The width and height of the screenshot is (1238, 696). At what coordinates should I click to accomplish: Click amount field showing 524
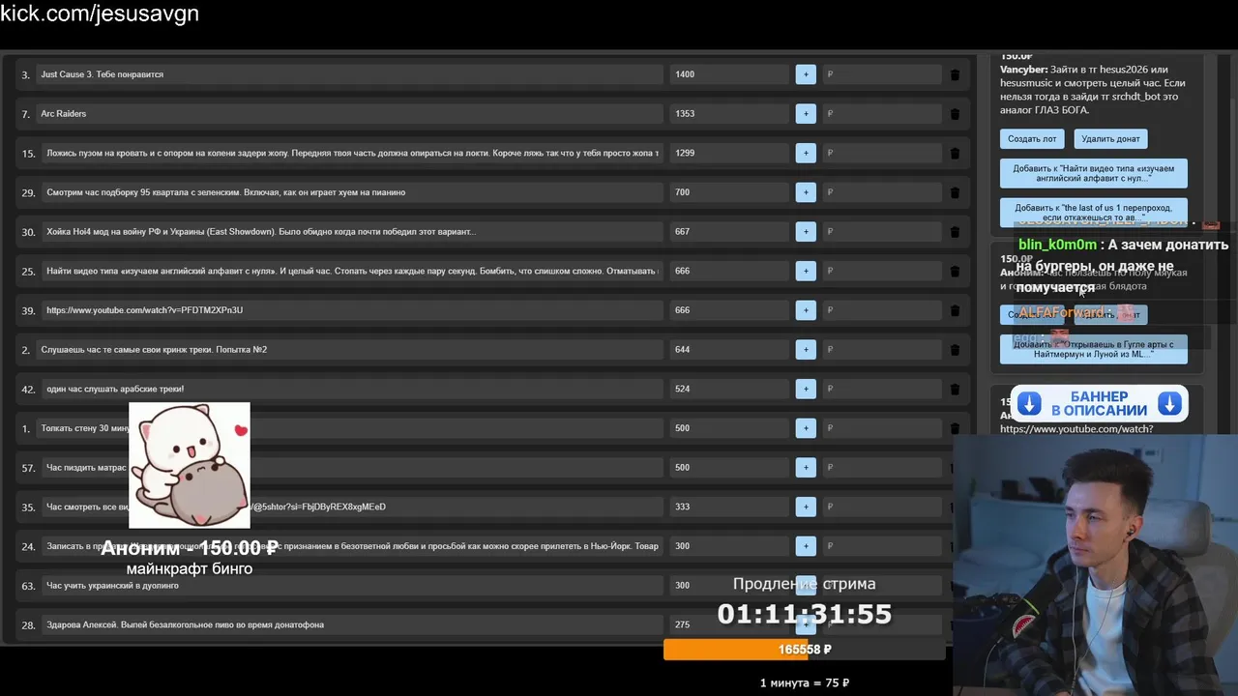pos(729,389)
